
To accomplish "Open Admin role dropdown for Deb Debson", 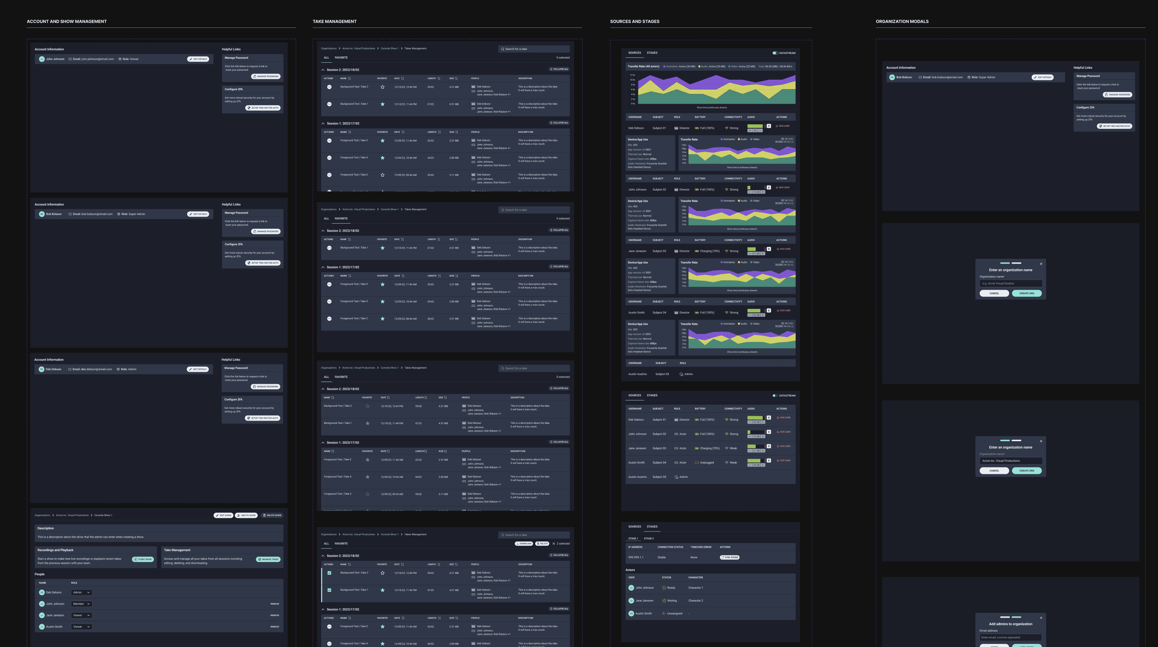I will 81,593.
